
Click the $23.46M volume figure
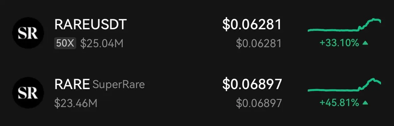(76, 103)
